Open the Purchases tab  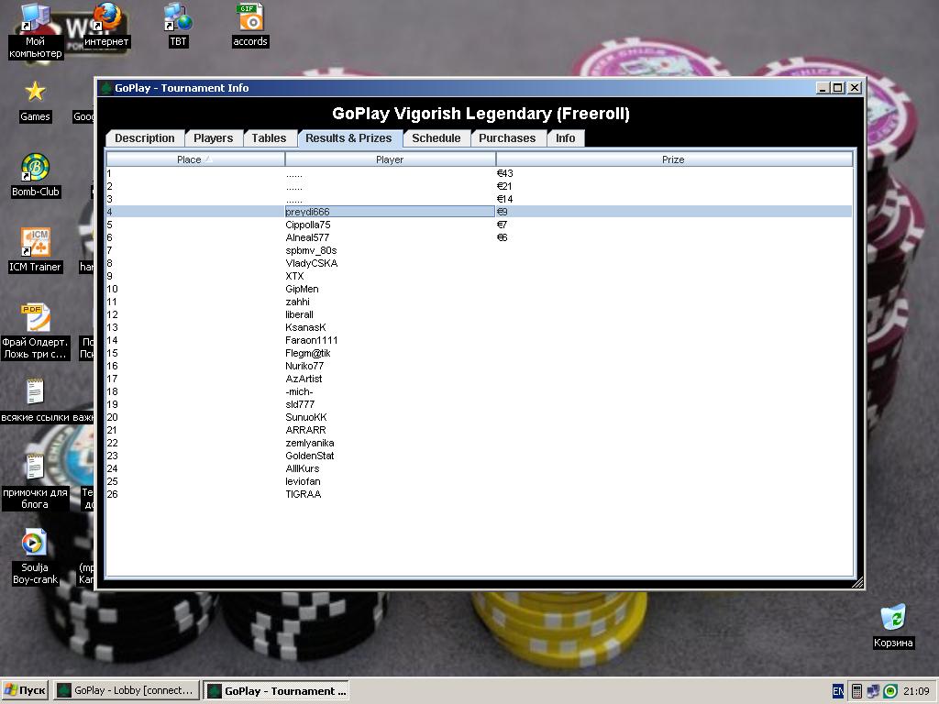click(507, 138)
